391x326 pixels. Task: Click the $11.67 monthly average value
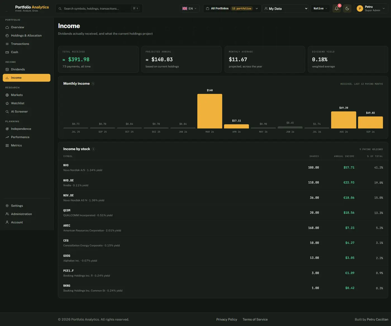(238, 60)
